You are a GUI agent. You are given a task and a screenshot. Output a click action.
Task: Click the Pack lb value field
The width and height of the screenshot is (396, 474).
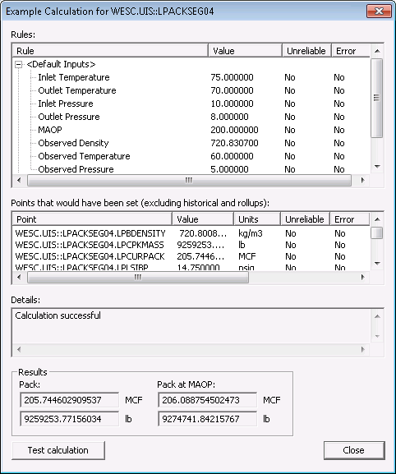coord(70,419)
